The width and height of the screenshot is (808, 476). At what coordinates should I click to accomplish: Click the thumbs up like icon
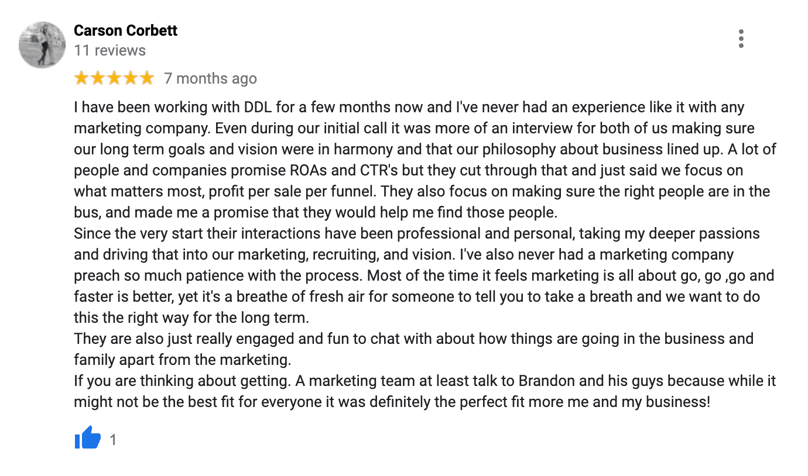88,438
